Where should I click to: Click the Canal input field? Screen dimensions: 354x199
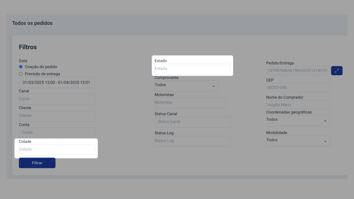tap(57, 99)
